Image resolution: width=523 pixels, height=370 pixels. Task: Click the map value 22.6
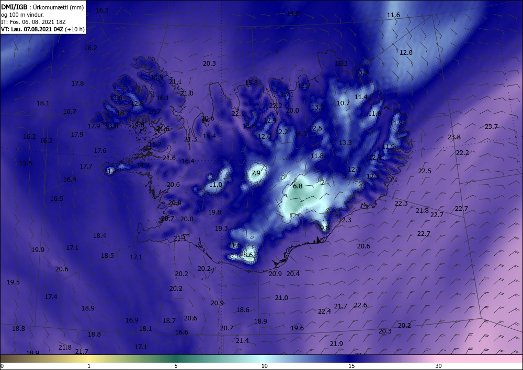click(x=360, y=305)
